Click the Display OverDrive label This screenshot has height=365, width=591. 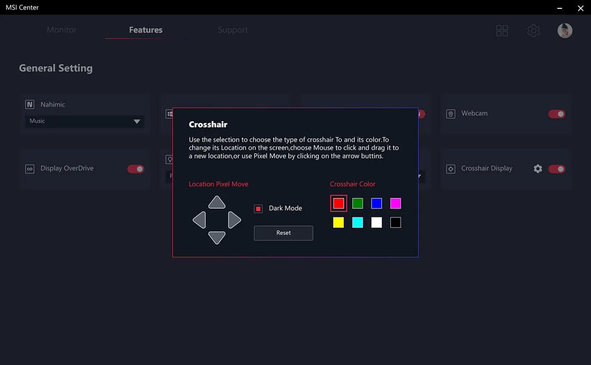point(67,168)
